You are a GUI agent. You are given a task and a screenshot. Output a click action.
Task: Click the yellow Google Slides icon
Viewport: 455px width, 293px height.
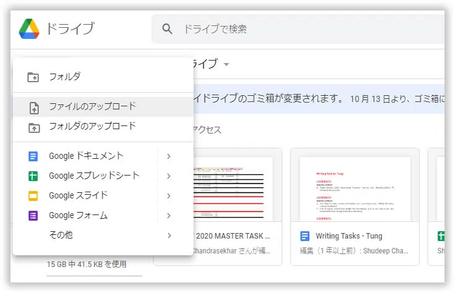click(x=33, y=196)
